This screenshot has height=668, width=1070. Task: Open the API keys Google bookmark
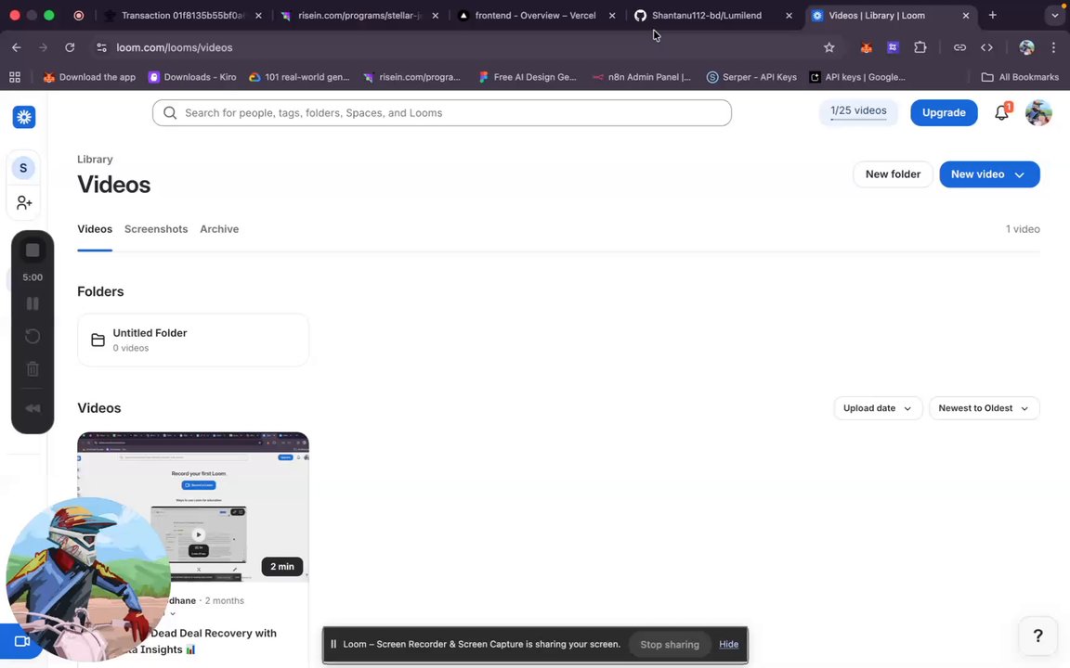[x=857, y=77]
